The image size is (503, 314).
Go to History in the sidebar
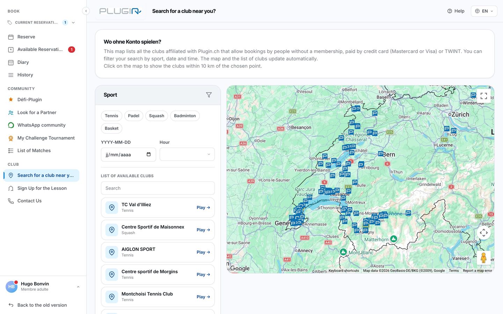[41, 75]
